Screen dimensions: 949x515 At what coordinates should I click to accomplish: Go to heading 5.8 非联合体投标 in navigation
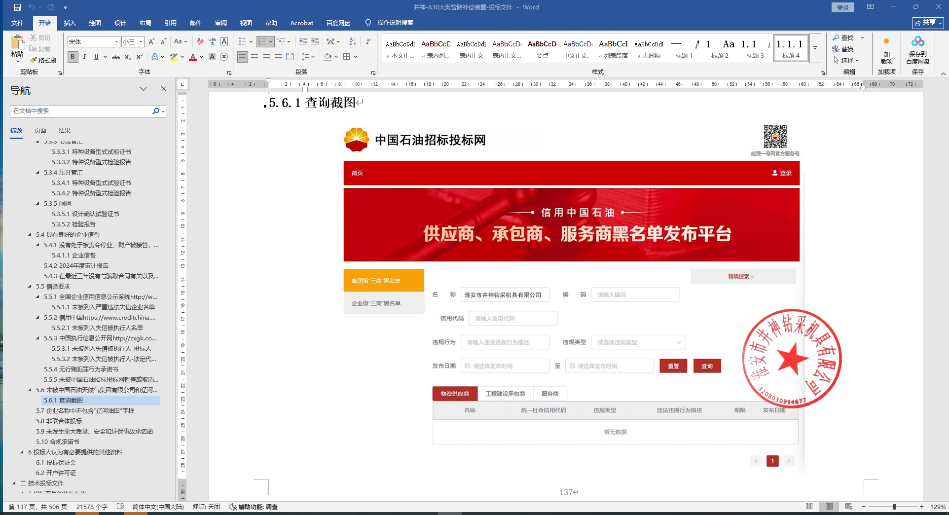pyautogui.click(x=59, y=421)
